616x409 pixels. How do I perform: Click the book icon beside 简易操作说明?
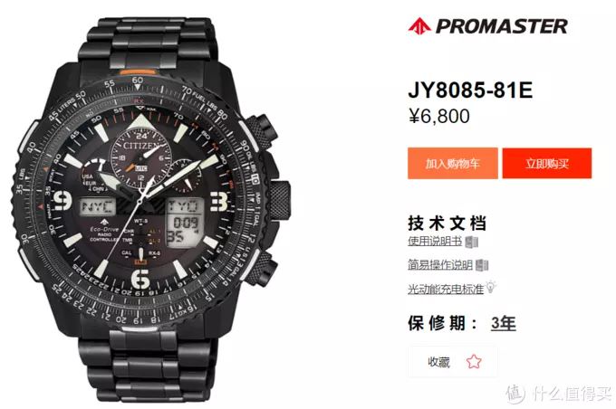482,265
